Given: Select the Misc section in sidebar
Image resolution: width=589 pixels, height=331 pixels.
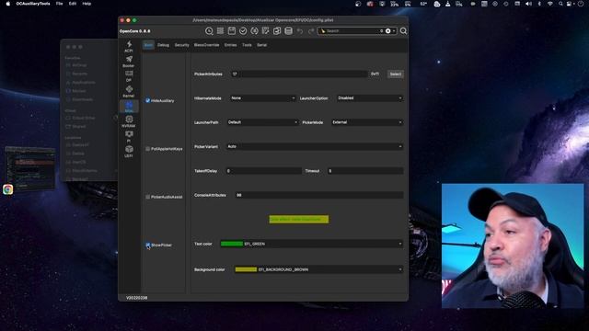Looking at the screenshot, I should coord(129,107).
